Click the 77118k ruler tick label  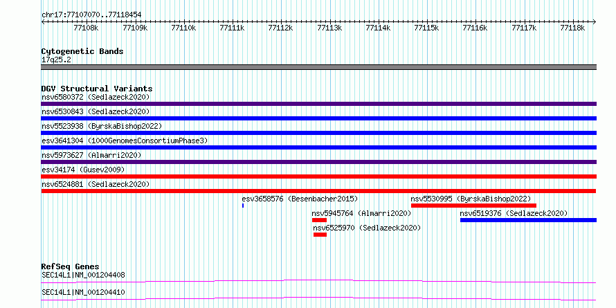(572, 28)
